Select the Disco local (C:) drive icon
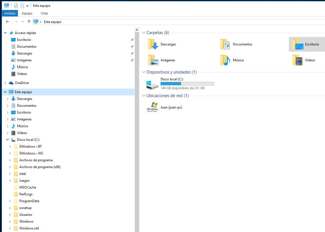This screenshot has height=232, width=325. point(152,84)
